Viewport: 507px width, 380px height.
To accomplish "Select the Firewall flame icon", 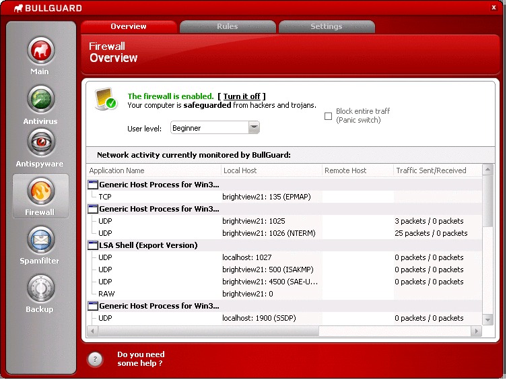I will [x=41, y=191].
